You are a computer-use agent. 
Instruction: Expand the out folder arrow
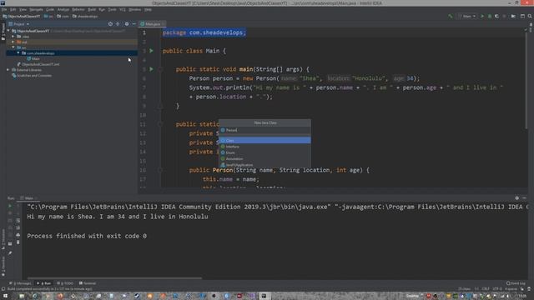[x=13, y=42]
